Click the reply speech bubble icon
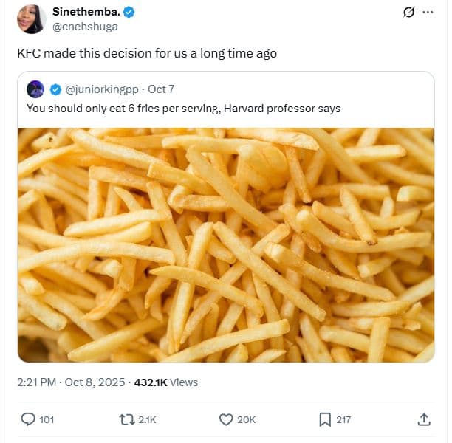 point(29,419)
